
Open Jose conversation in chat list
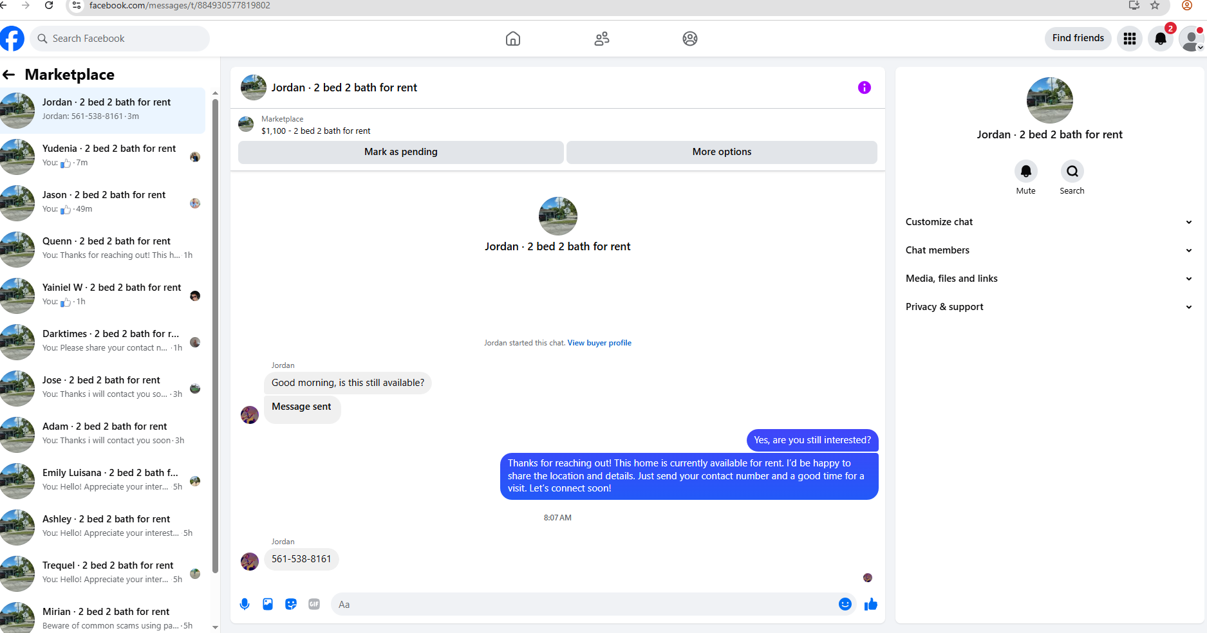pos(103,387)
